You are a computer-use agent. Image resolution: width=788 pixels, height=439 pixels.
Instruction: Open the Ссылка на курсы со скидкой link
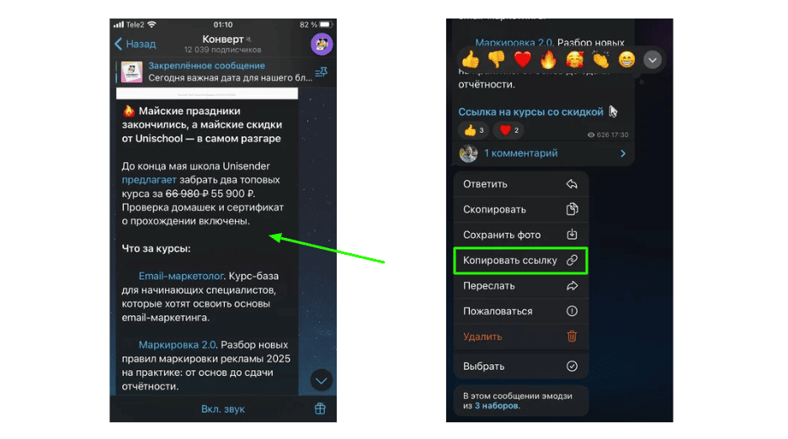click(530, 112)
